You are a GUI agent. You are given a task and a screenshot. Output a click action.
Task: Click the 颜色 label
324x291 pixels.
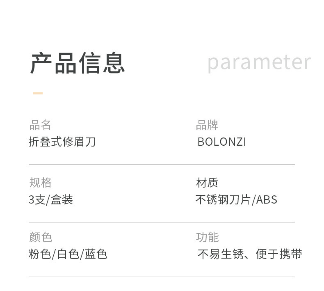click(40, 237)
